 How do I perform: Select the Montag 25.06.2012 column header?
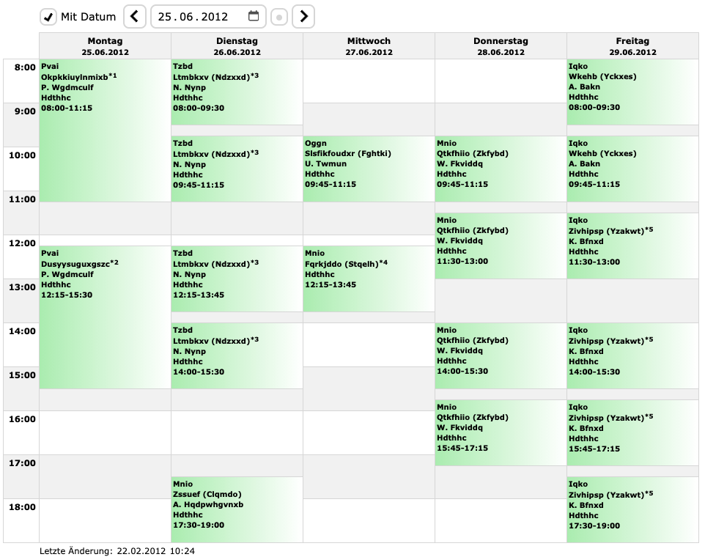click(104, 46)
